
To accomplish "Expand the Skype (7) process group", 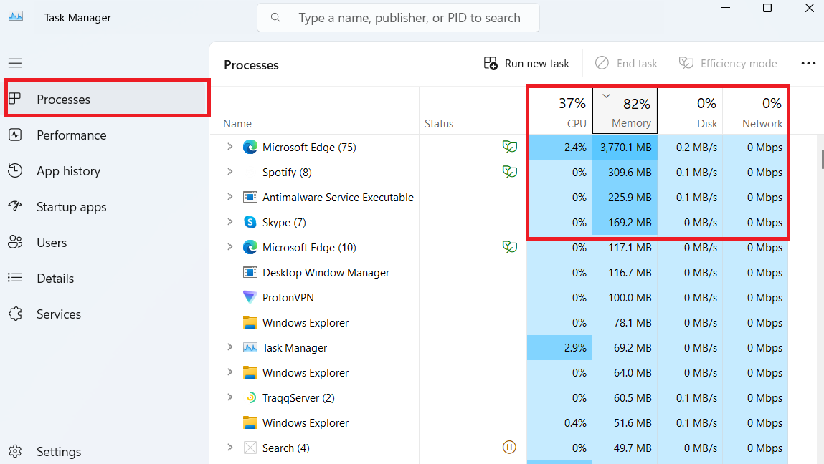I will 229,222.
